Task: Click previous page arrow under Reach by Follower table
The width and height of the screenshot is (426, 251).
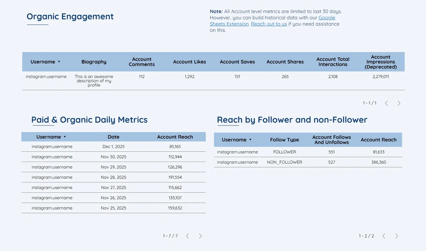Action: point(383,235)
